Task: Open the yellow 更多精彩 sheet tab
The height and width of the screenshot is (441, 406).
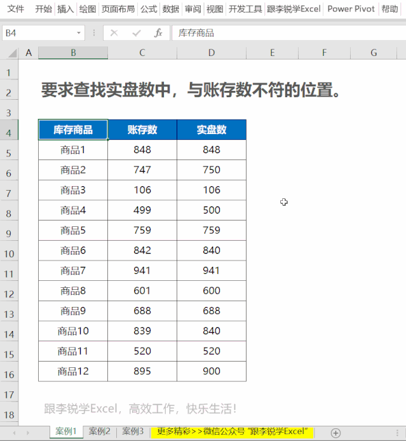Action: tap(233, 431)
